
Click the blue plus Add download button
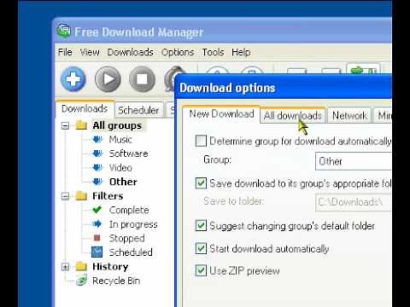pos(73,79)
